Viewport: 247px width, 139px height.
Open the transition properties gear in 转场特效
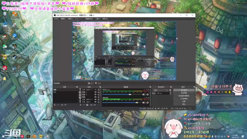coord(170,90)
